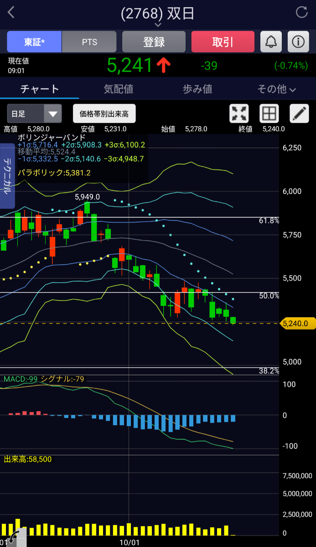Viewport: 316px width, 547px height.
Task: Tap the 5,240.0 current price marker
Action: [298, 324]
